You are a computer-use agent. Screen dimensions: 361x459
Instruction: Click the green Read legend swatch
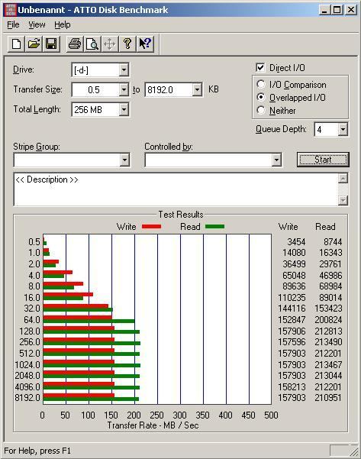214,227
